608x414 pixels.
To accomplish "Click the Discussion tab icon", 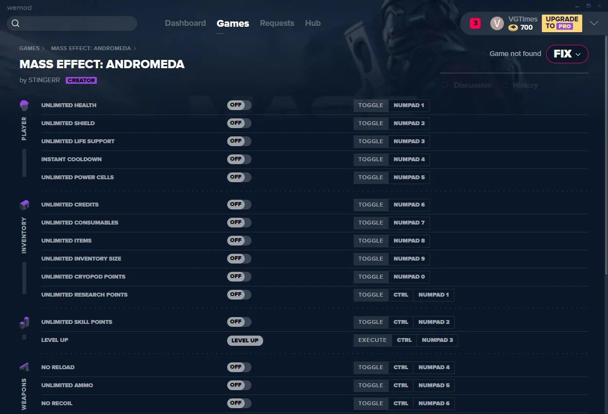I will click(445, 85).
